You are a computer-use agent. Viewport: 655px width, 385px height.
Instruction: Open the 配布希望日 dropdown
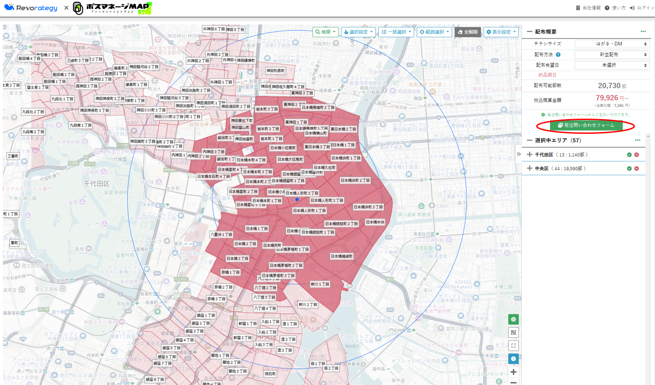click(612, 65)
